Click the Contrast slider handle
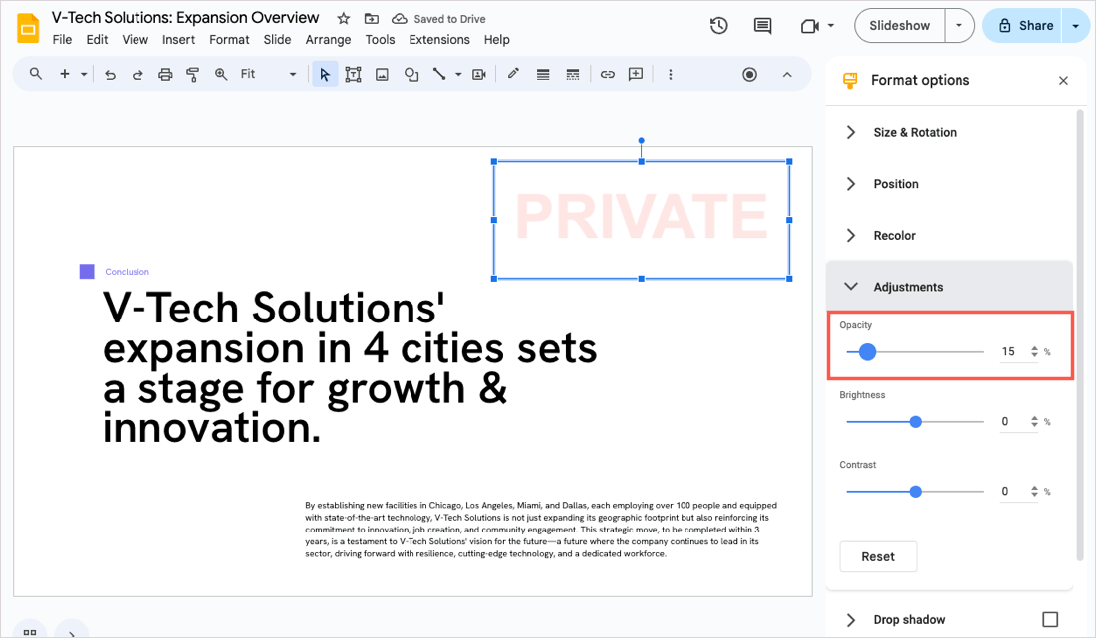 (x=915, y=492)
